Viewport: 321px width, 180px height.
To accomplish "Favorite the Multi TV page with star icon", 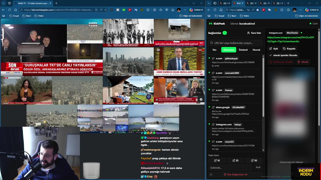I will [x=106, y=10].
